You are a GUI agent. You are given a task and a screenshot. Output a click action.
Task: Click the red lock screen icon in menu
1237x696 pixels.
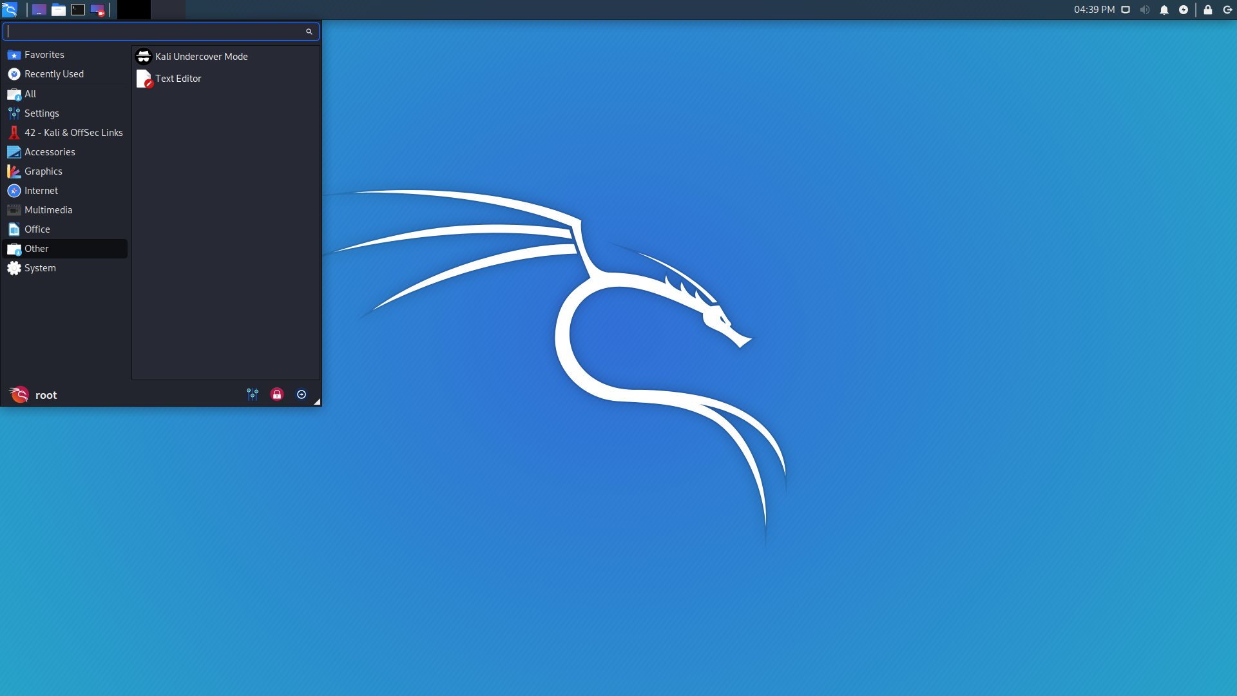click(x=277, y=394)
